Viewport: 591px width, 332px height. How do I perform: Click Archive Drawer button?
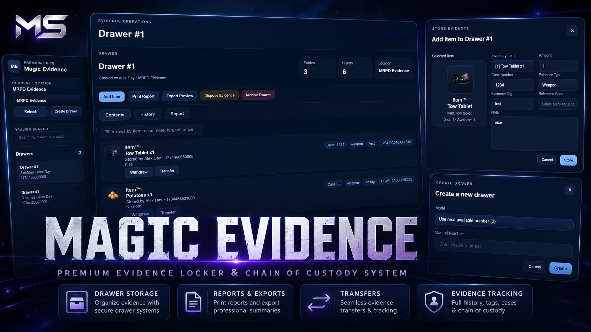point(258,95)
